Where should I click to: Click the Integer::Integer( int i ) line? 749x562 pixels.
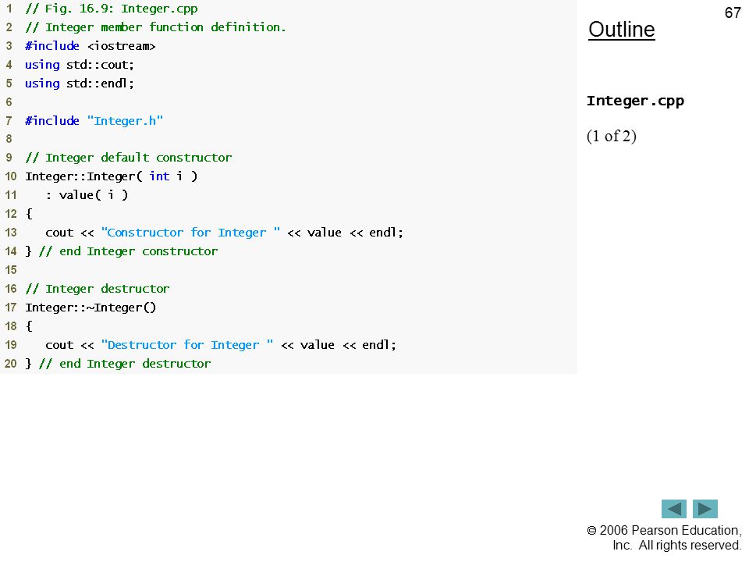coord(112,176)
